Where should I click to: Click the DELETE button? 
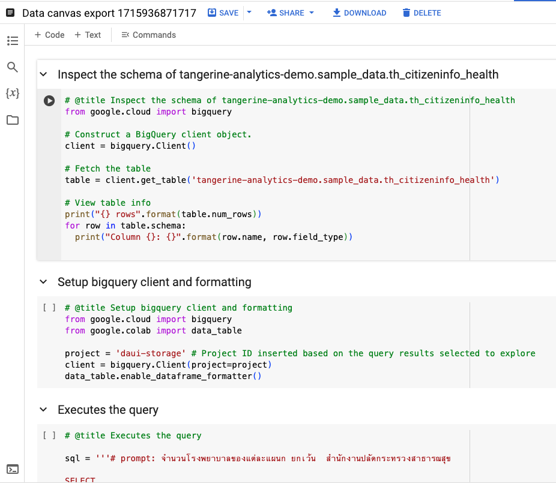pos(422,13)
